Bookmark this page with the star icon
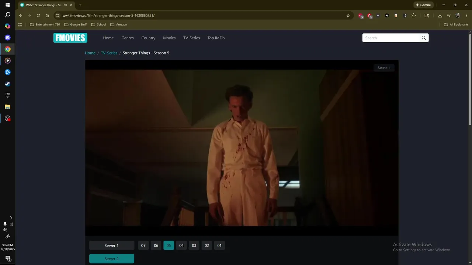472x265 pixels. pyautogui.click(x=348, y=15)
